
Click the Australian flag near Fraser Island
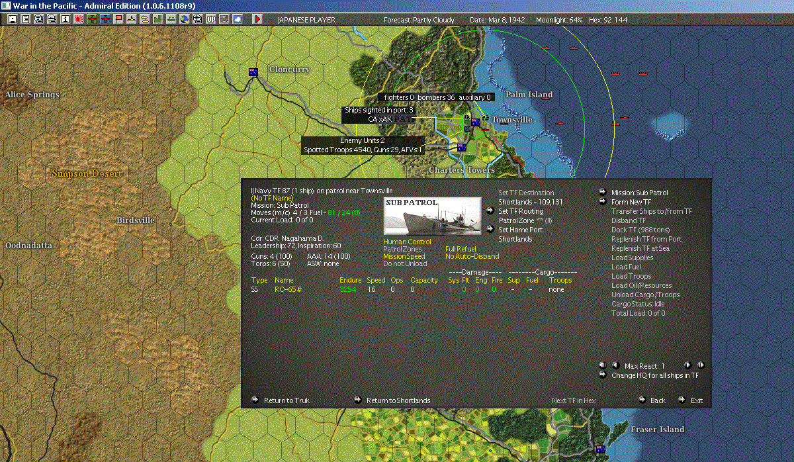pos(600,449)
